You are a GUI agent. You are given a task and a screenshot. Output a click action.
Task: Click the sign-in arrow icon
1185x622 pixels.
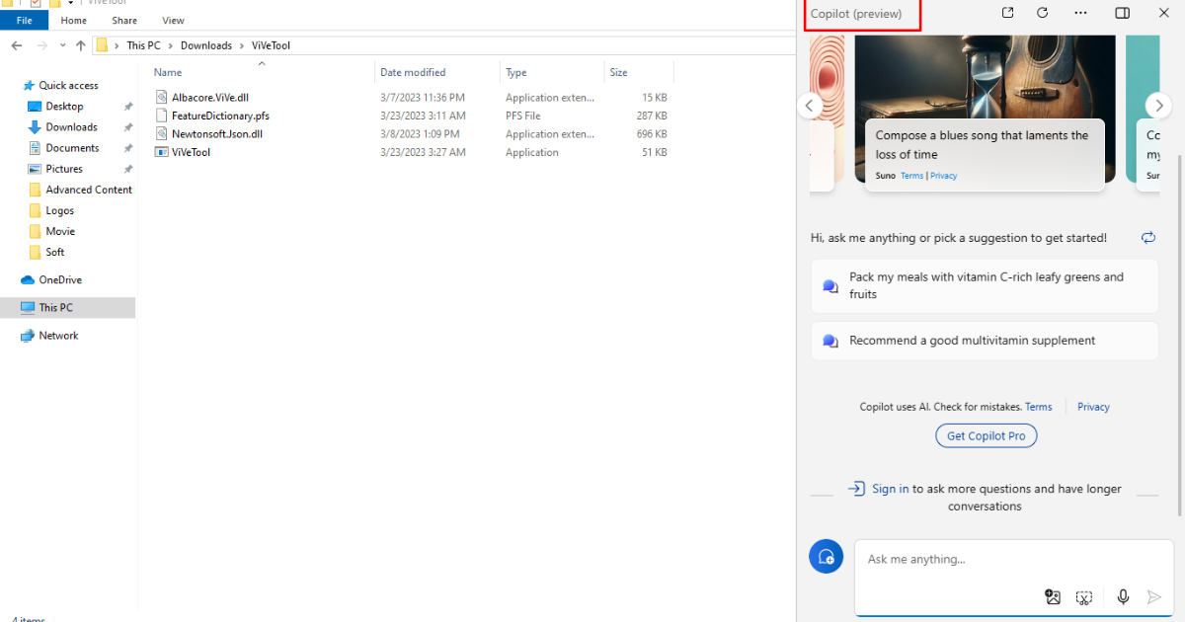(x=856, y=489)
